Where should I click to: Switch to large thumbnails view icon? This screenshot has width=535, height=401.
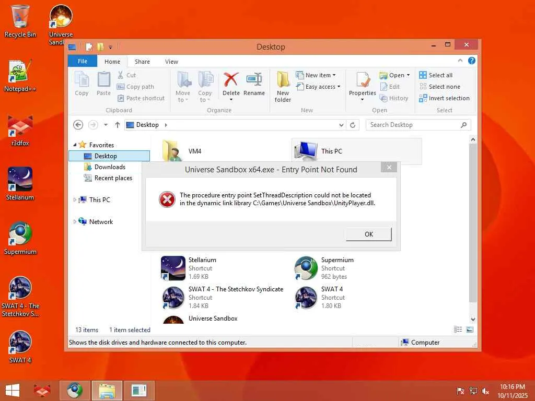click(x=470, y=329)
